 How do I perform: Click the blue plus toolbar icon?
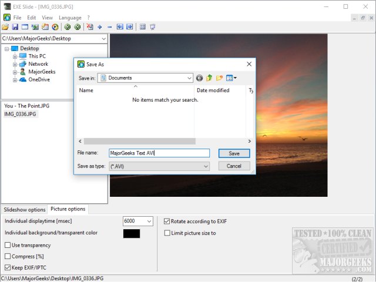pos(100,27)
